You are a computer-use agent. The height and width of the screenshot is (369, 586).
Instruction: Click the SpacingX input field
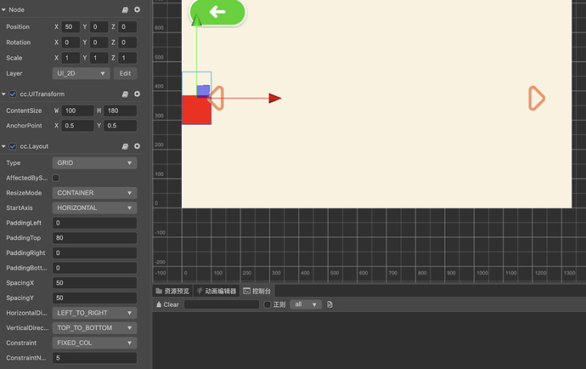click(94, 283)
